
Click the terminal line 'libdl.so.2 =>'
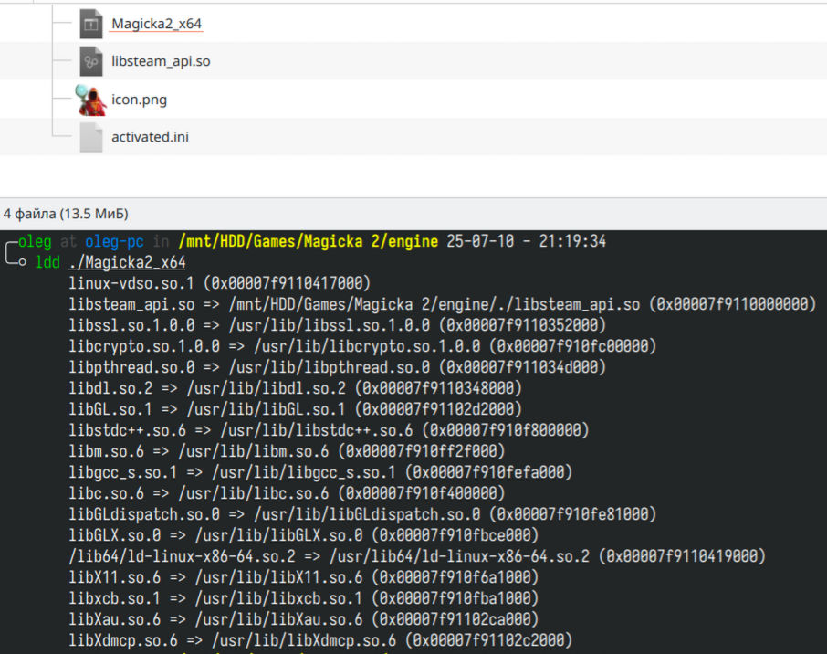click(296, 388)
